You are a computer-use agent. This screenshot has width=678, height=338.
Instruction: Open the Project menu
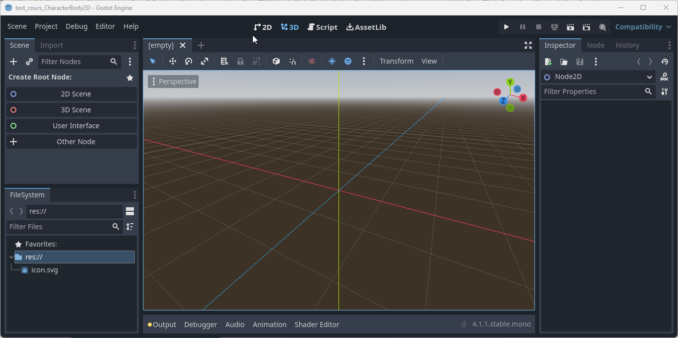click(x=46, y=26)
